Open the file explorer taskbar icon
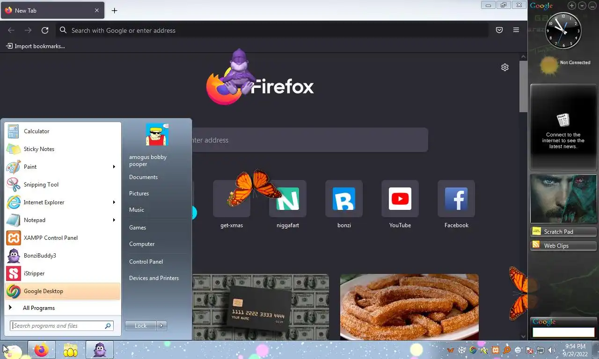599x359 pixels. (x=71, y=350)
